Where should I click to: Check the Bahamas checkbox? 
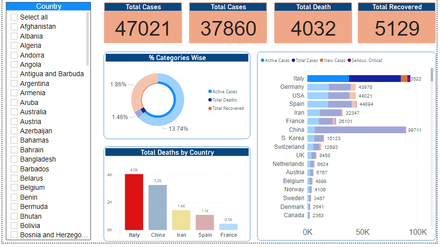(x=14, y=140)
